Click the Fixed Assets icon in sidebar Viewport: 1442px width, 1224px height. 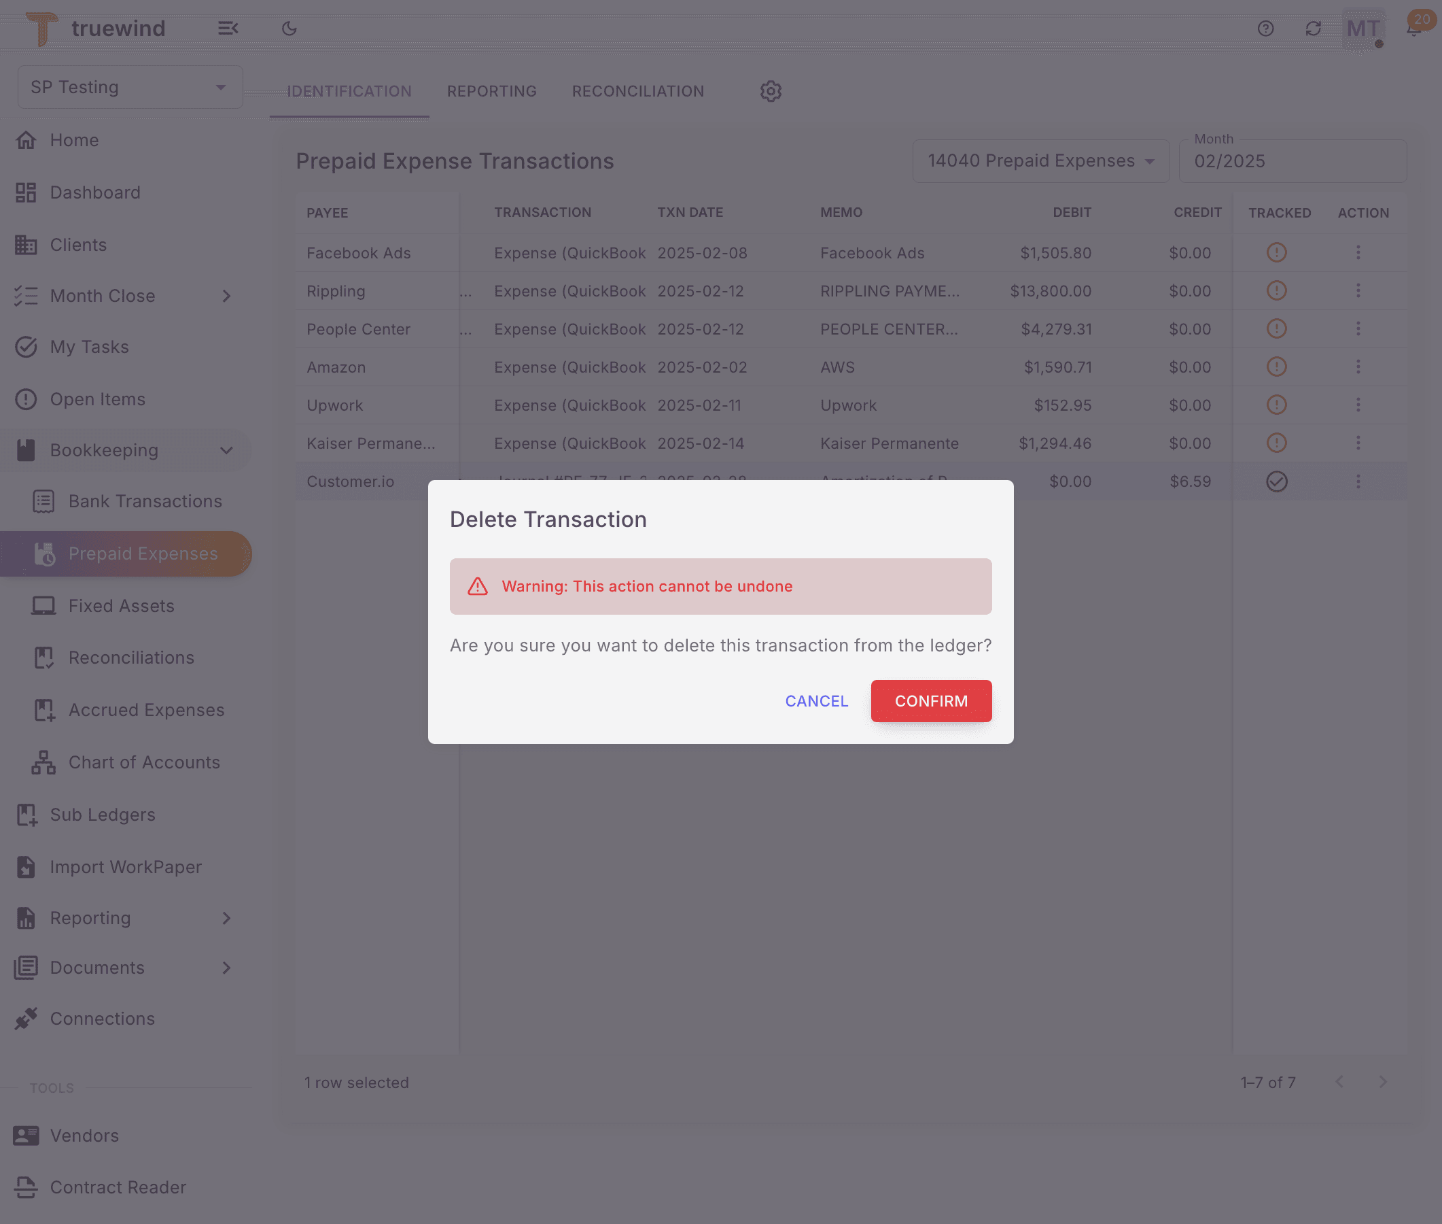(43, 605)
